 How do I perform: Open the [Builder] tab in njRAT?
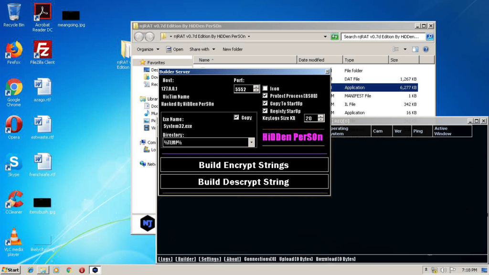click(x=186, y=259)
